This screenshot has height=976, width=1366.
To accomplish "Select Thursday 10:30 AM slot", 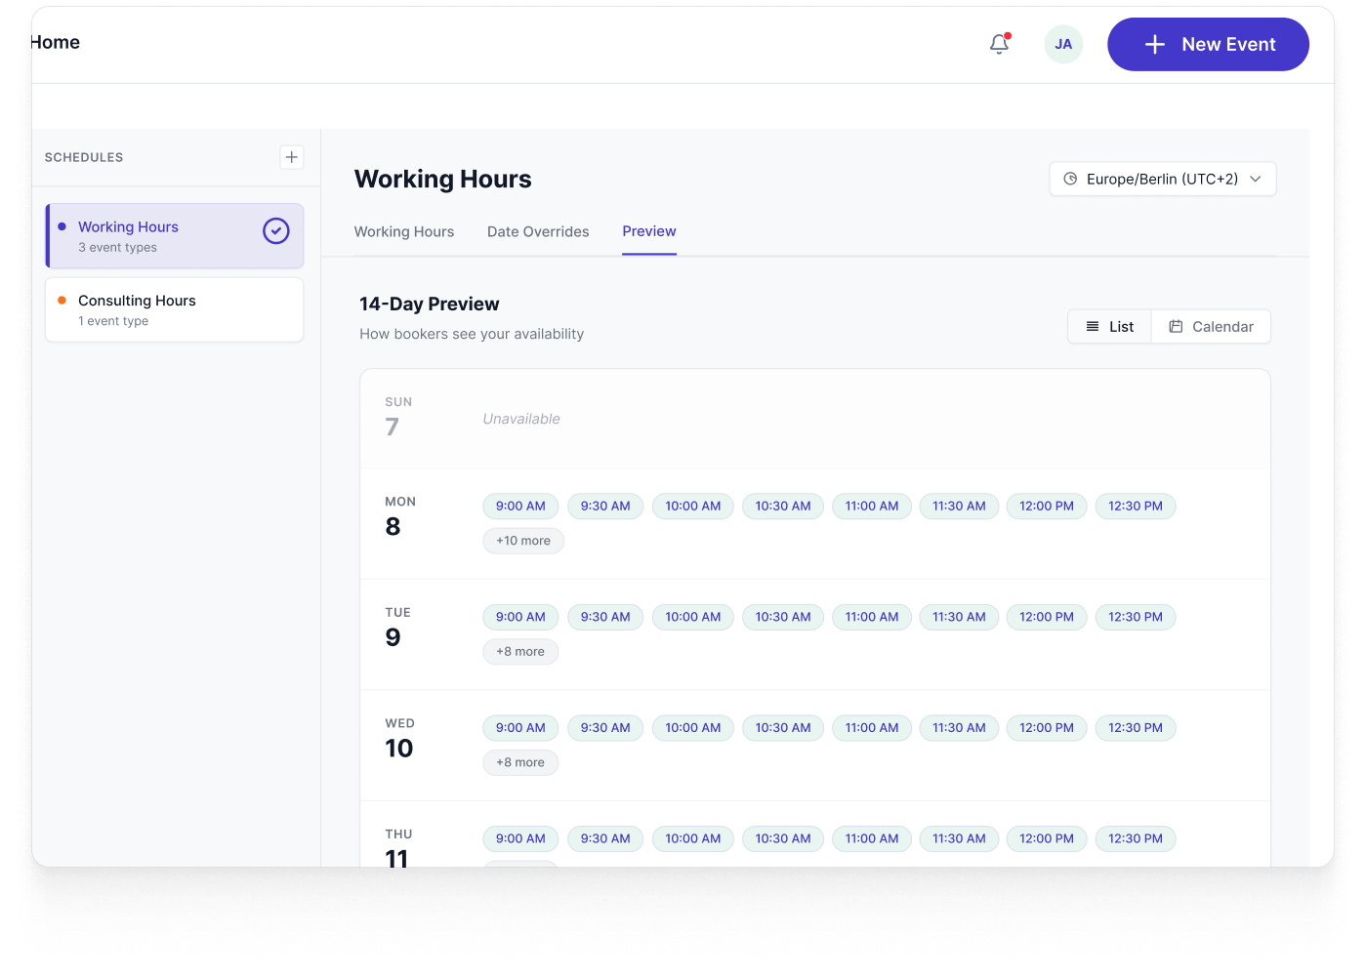I will [x=783, y=838].
